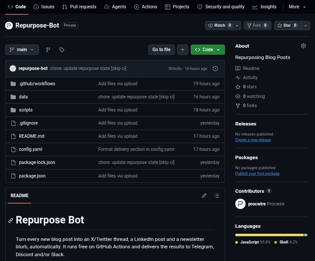
Task: Open commit history clock icon
Action: (215, 69)
